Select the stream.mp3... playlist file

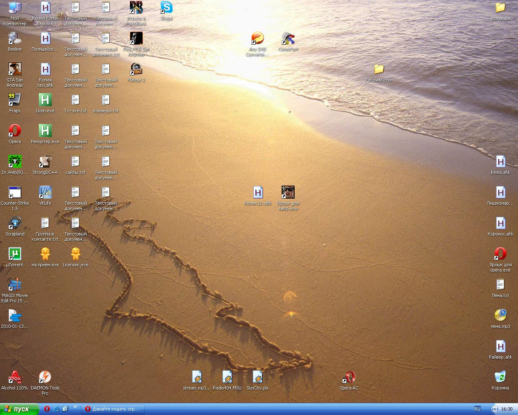pyautogui.click(x=197, y=381)
